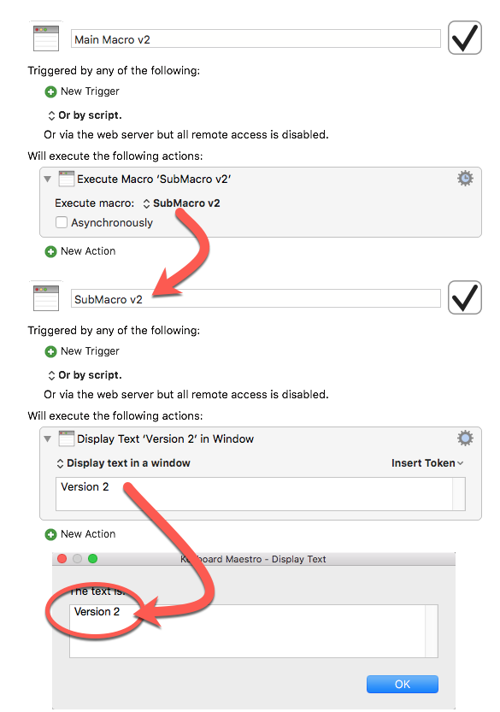Add New Trigger to SubMacro v2
The width and height of the screenshot is (500, 712).
[82, 351]
